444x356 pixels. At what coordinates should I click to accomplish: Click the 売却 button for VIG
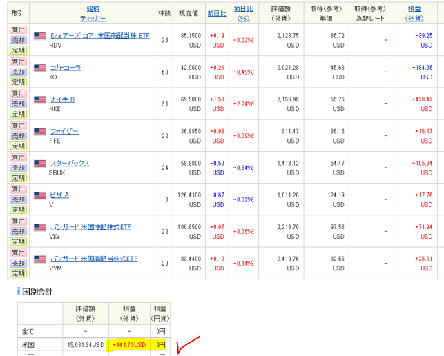[19, 232]
